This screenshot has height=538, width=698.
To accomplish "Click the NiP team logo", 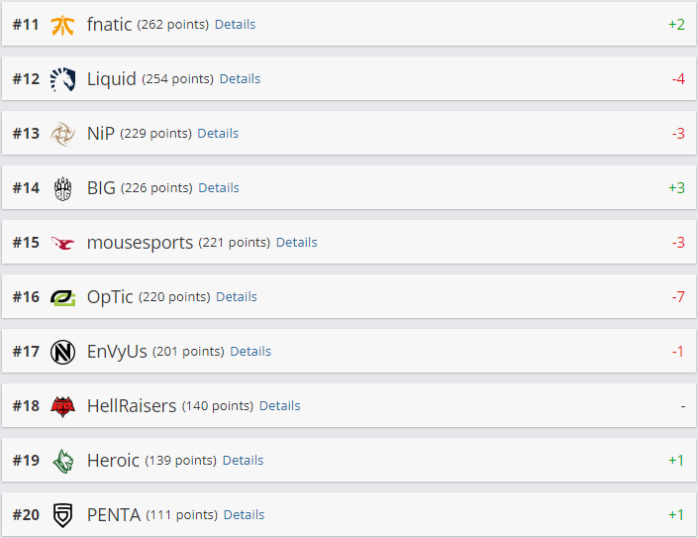I will [62, 134].
